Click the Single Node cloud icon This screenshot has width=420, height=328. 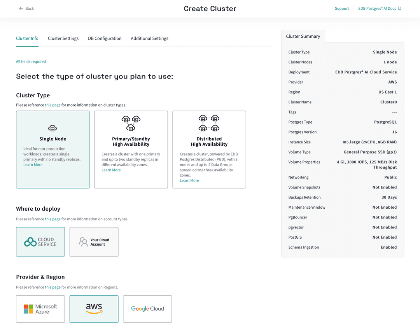pyautogui.click(x=52, y=128)
